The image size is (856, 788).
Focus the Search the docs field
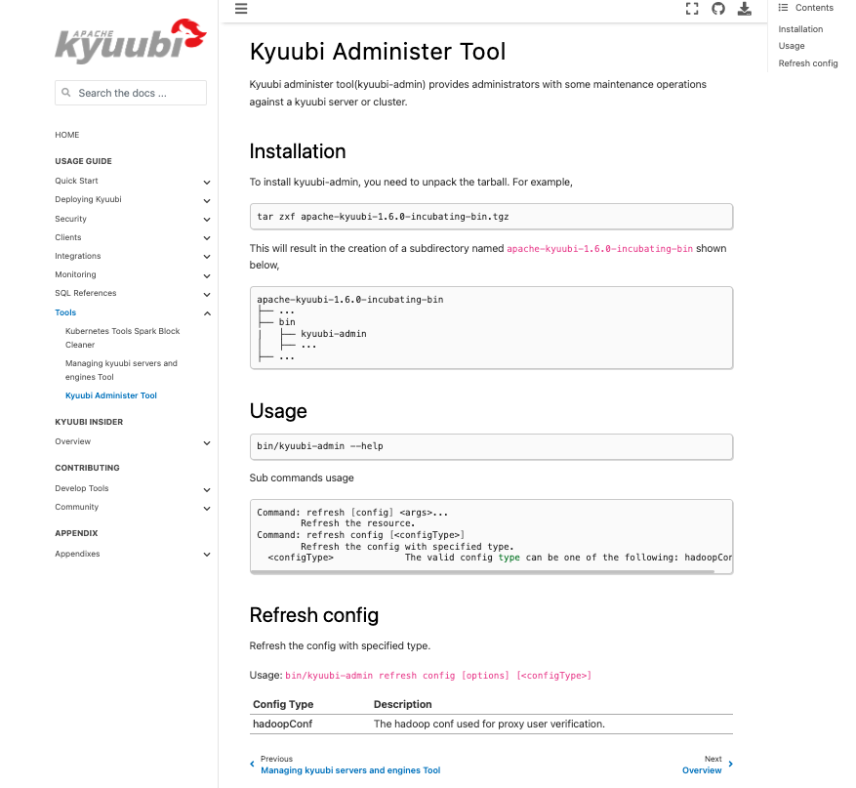coord(131,93)
